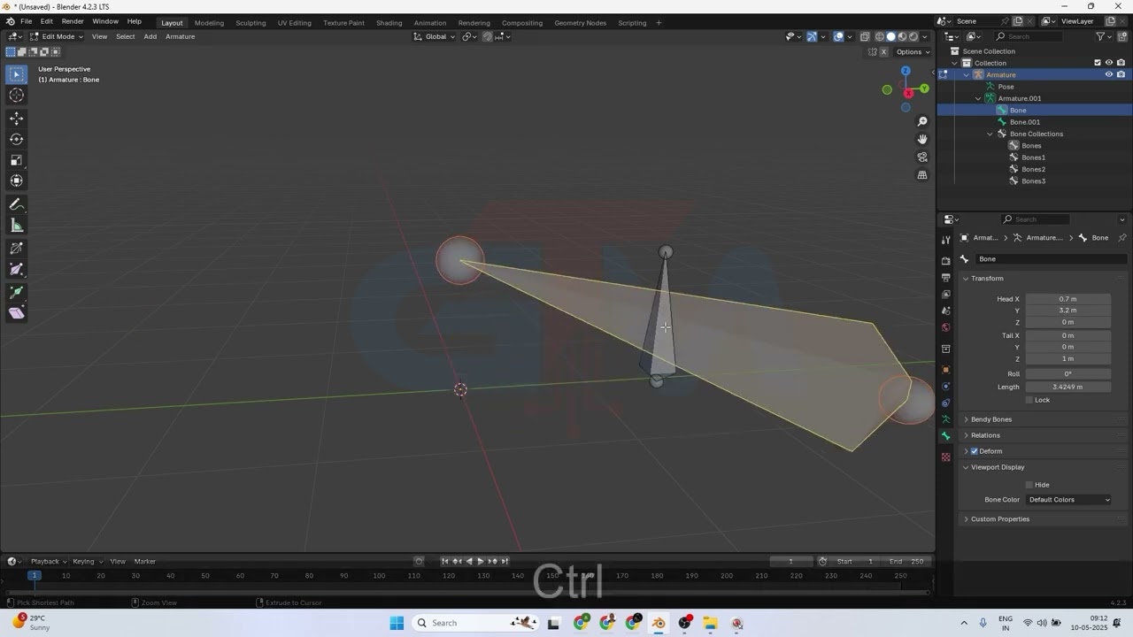Image resolution: width=1133 pixels, height=637 pixels.
Task: Open the File menu
Action: [27, 22]
